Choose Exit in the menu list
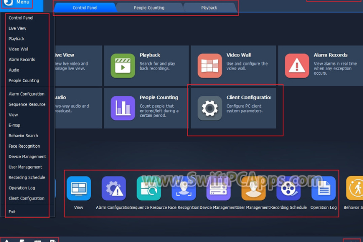The image size is (363, 242). click(12, 212)
